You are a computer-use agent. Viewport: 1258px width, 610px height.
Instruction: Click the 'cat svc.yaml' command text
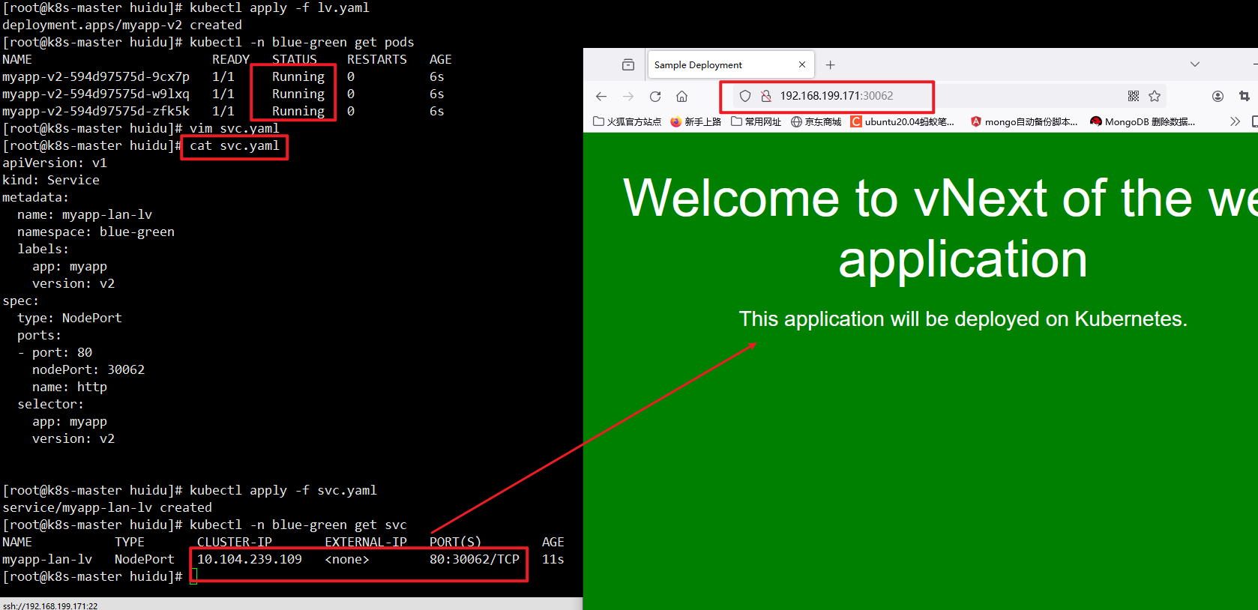[x=235, y=145]
